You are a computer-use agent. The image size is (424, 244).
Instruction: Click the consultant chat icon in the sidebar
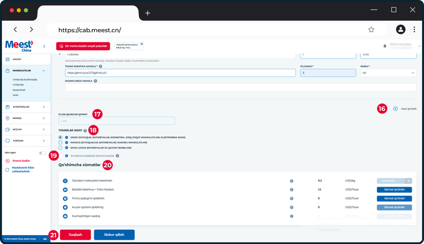(x=7, y=170)
